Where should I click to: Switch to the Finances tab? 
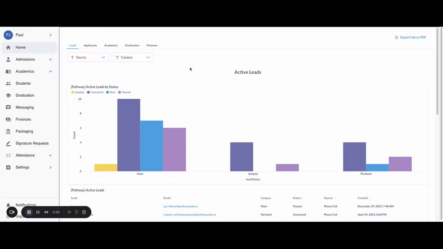152,45
